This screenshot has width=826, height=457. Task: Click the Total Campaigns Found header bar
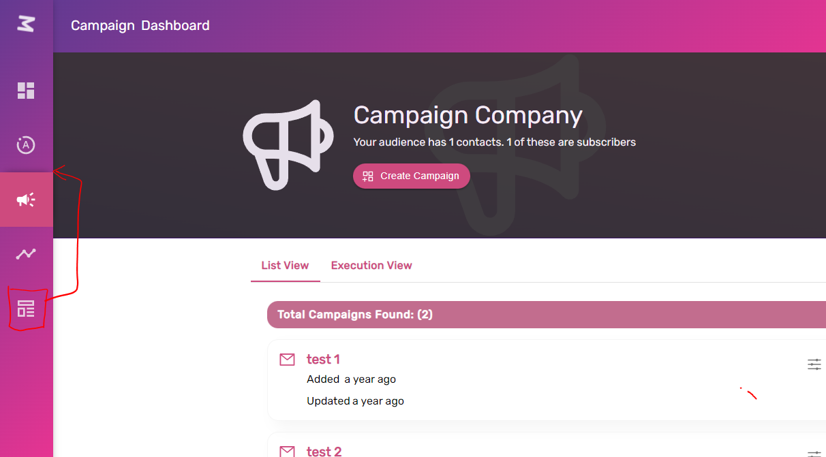(x=545, y=315)
